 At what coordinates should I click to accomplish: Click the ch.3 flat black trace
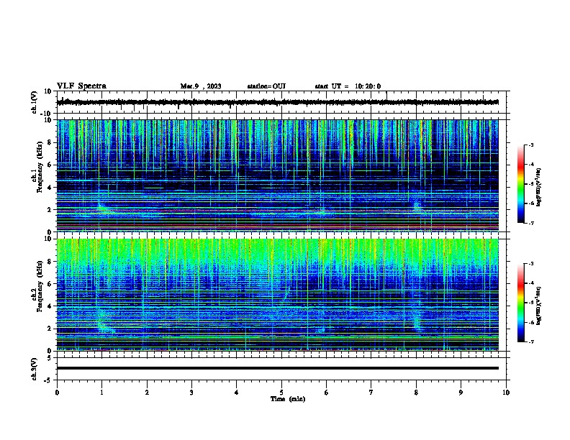278,368
